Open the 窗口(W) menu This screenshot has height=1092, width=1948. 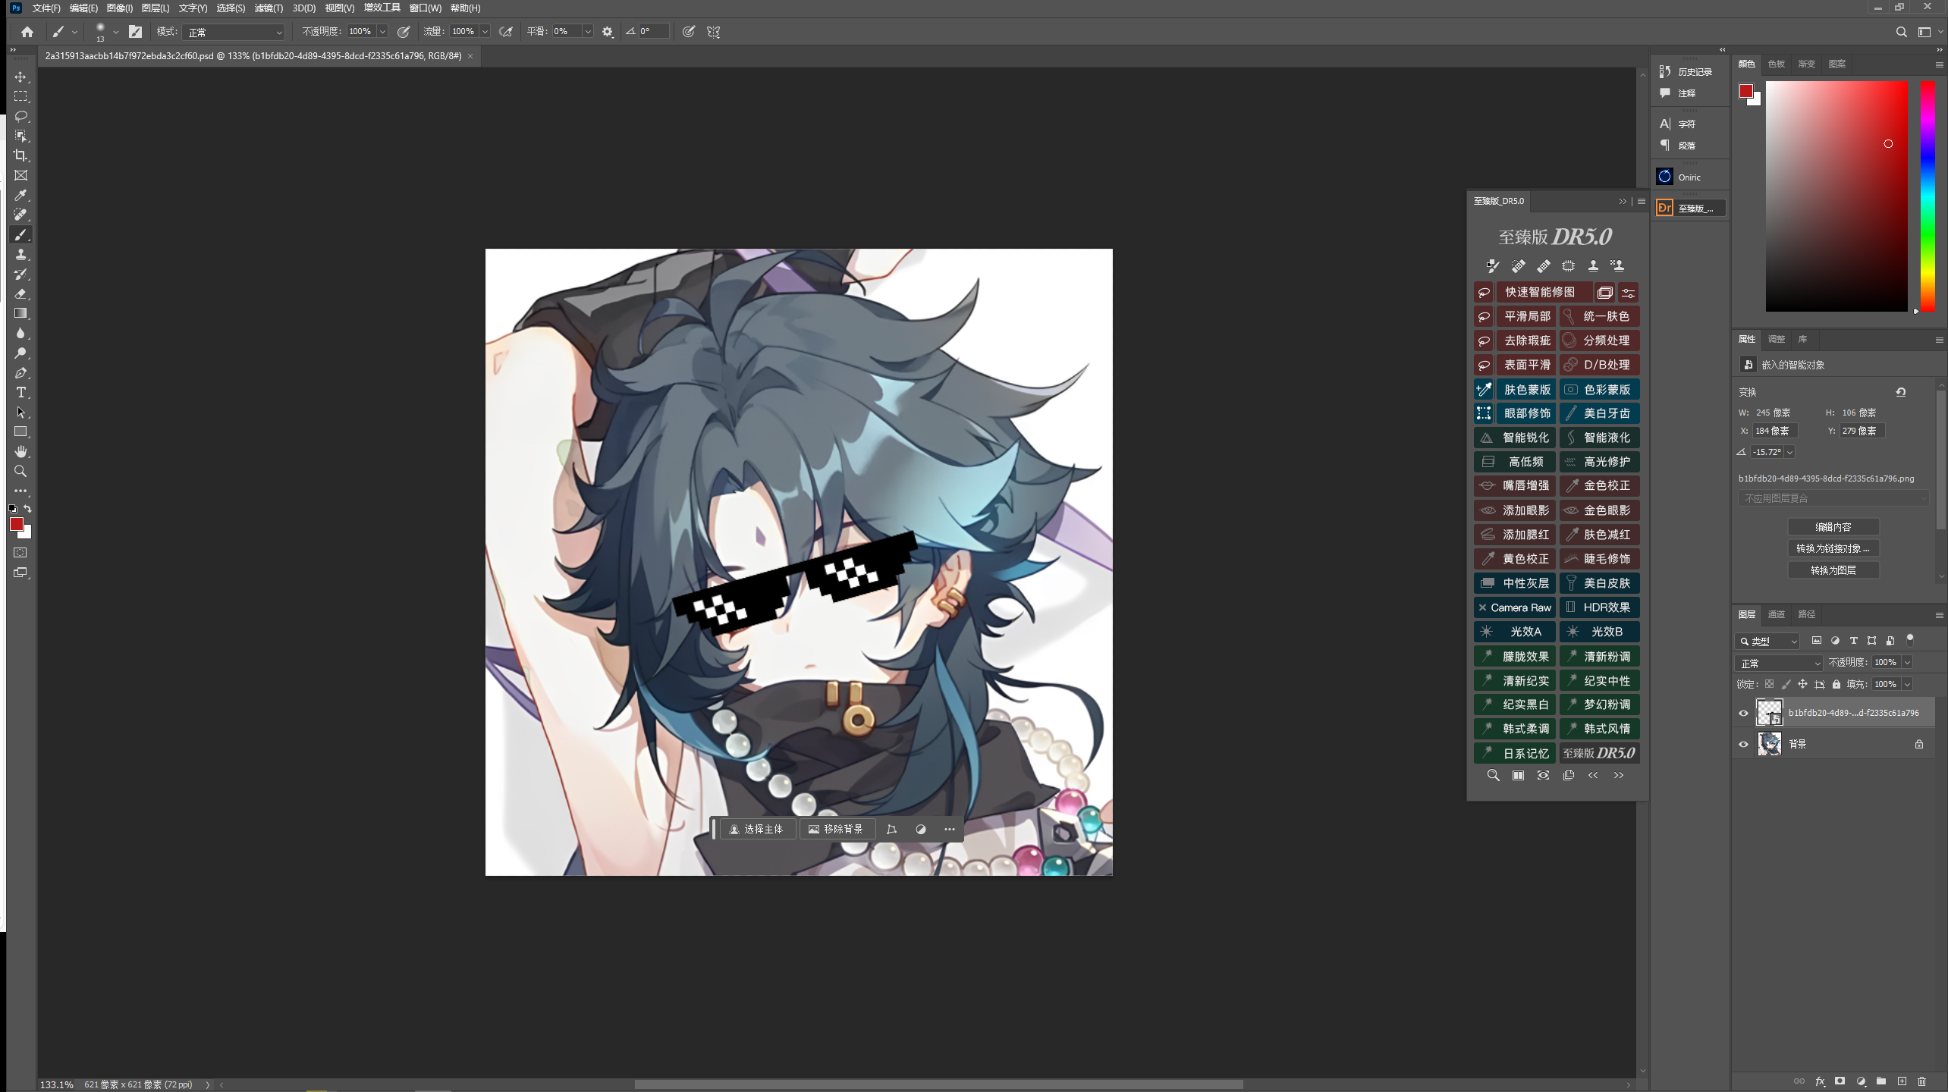coord(425,8)
